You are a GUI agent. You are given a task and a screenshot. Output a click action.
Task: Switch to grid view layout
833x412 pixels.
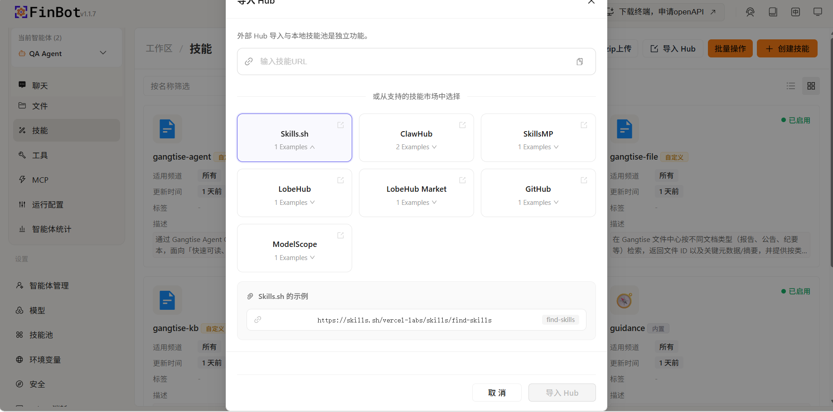click(x=811, y=86)
